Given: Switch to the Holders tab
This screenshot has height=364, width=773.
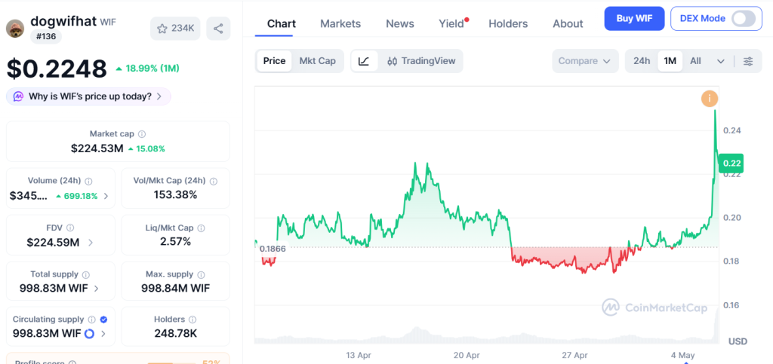Looking at the screenshot, I should point(508,23).
